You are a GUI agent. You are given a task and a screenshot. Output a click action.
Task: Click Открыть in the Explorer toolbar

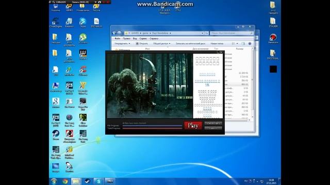click(x=142, y=44)
